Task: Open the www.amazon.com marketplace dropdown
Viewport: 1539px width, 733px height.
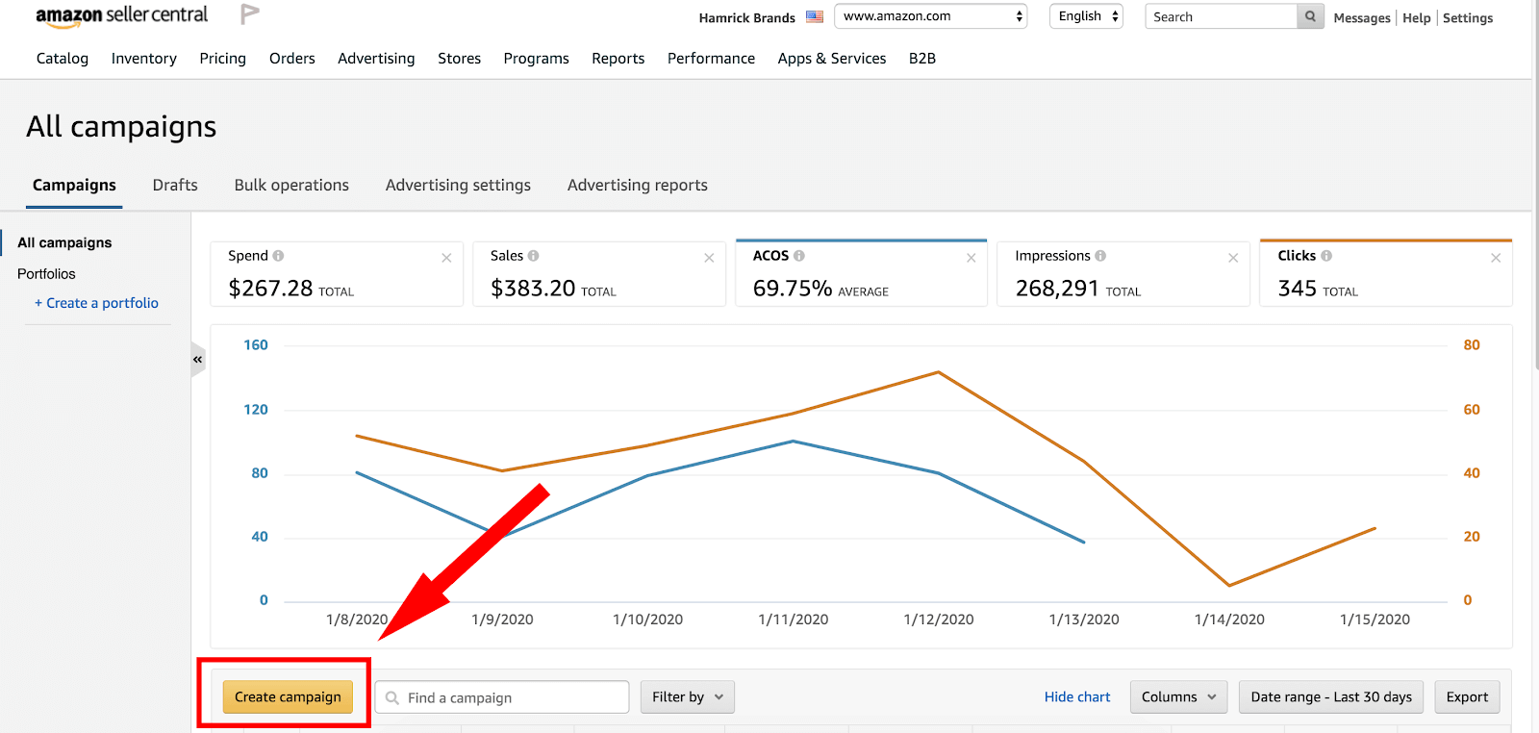Action: pos(930,16)
